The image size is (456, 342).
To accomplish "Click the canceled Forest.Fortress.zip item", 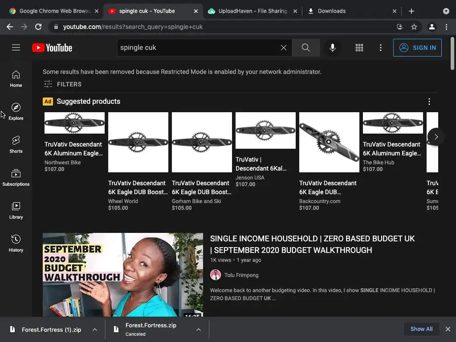I will click(151, 330).
